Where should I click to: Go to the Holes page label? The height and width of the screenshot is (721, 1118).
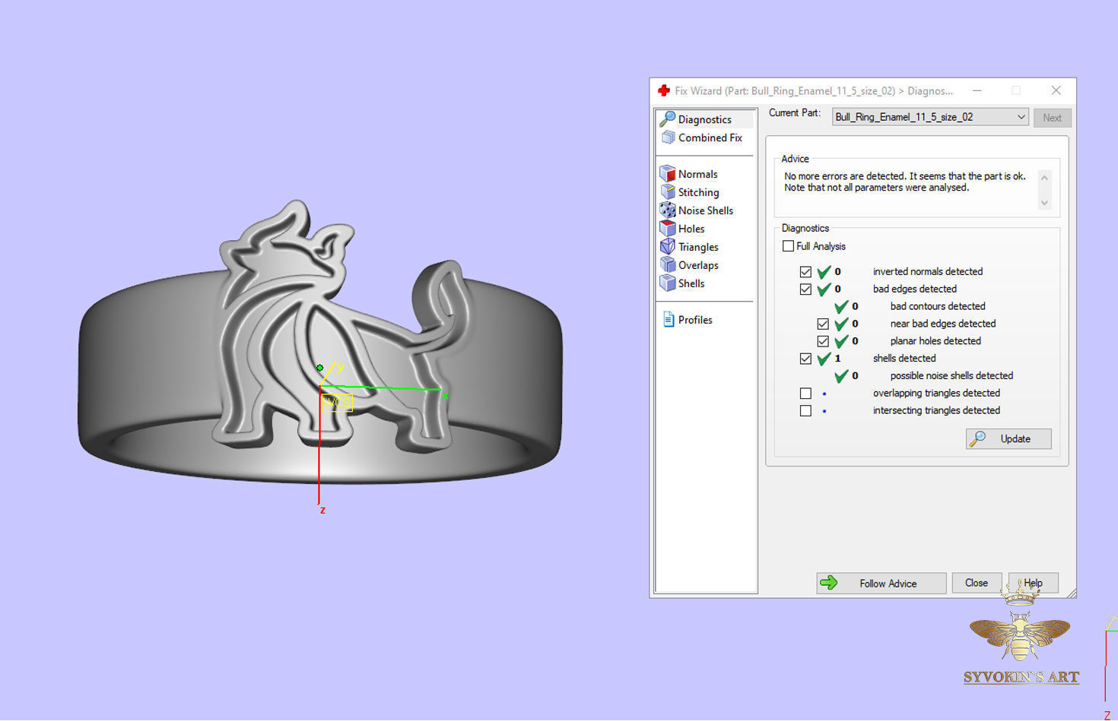coord(691,229)
